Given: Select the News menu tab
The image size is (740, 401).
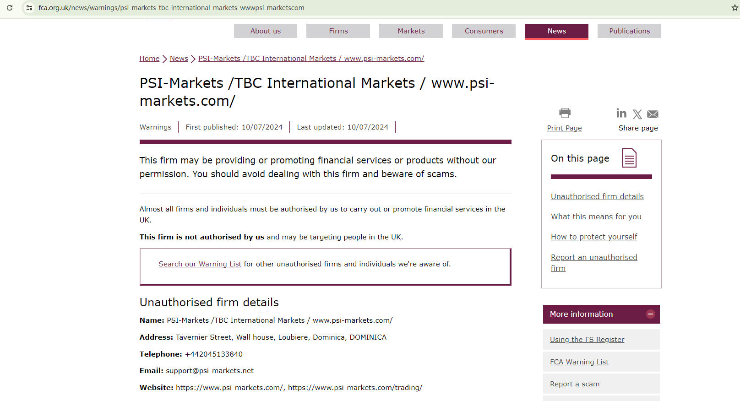Looking at the screenshot, I should 557,32.
